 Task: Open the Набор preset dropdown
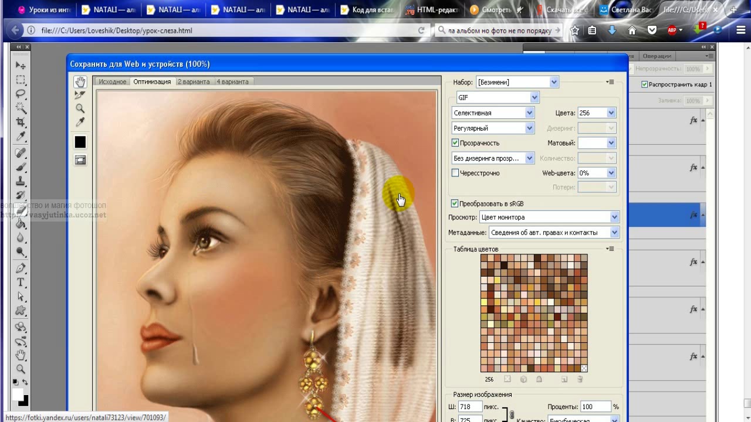517,82
